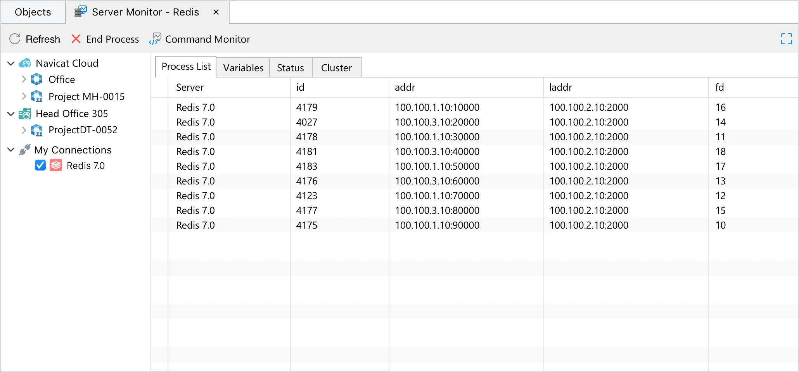Click the Command Monitor icon
This screenshot has height=372, width=799.
click(155, 39)
